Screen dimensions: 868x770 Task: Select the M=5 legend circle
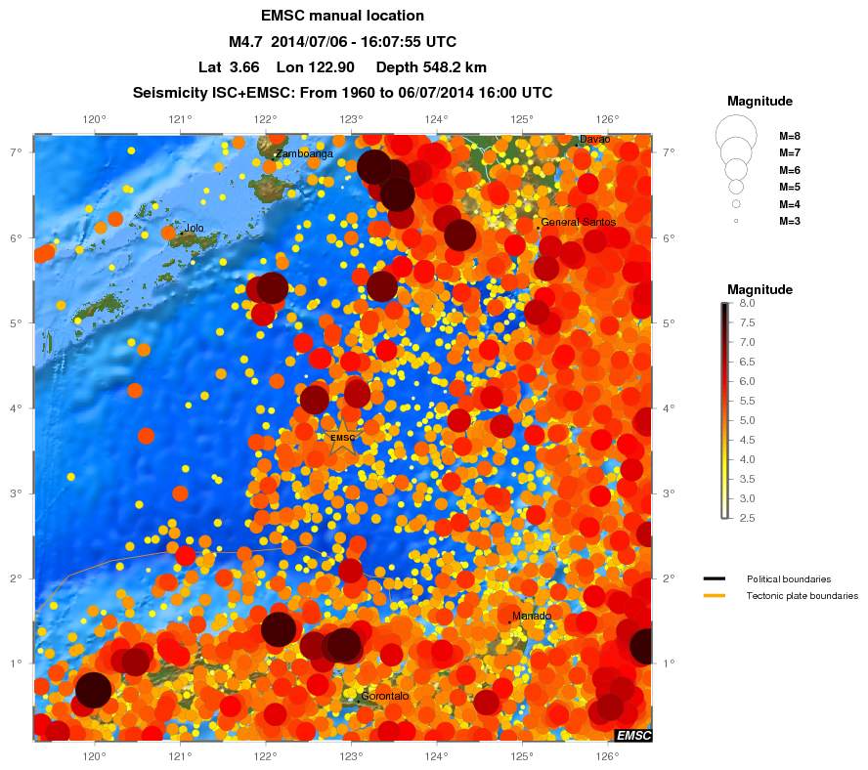click(x=736, y=187)
